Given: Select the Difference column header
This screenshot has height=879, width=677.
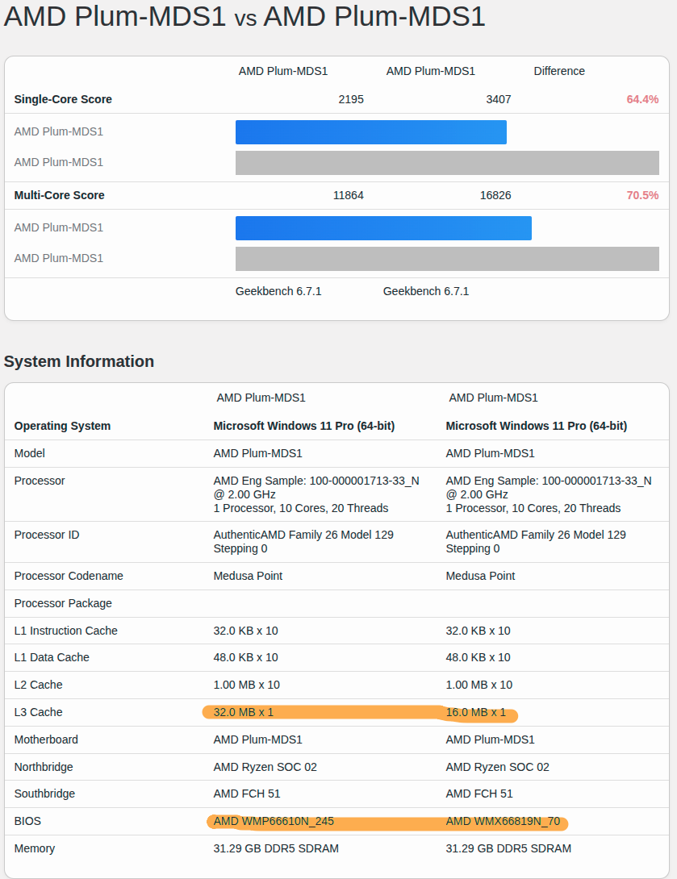Looking at the screenshot, I should (558, 71).
